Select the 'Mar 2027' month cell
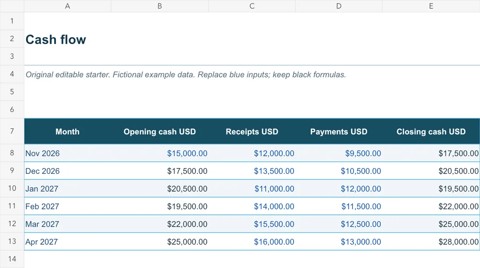 tap(67, 224)
